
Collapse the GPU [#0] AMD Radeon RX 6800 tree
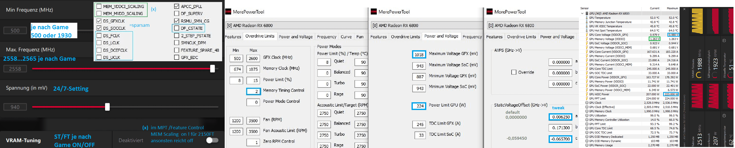click(x=582, y=13)
